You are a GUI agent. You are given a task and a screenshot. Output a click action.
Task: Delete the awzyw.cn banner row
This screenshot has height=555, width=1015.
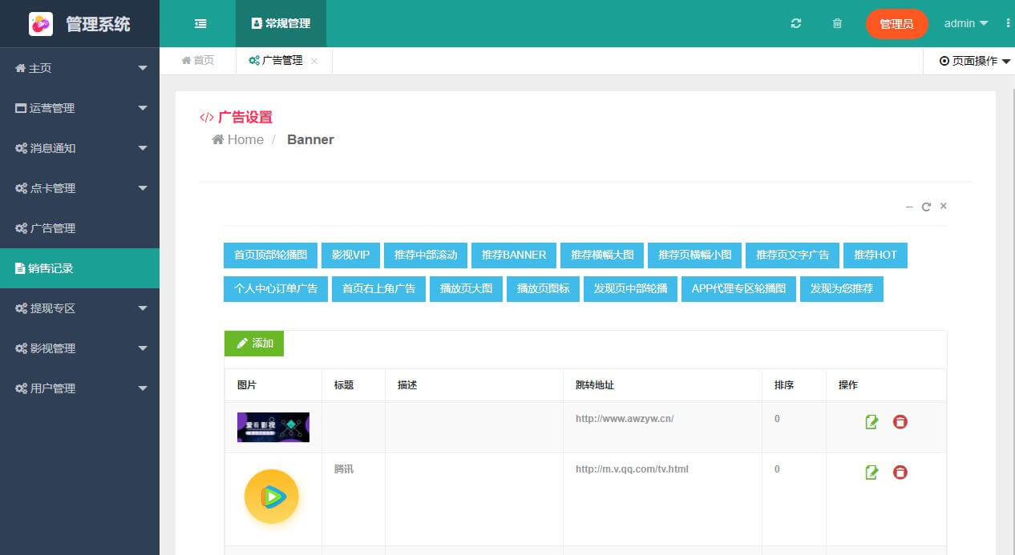point(900,421)
